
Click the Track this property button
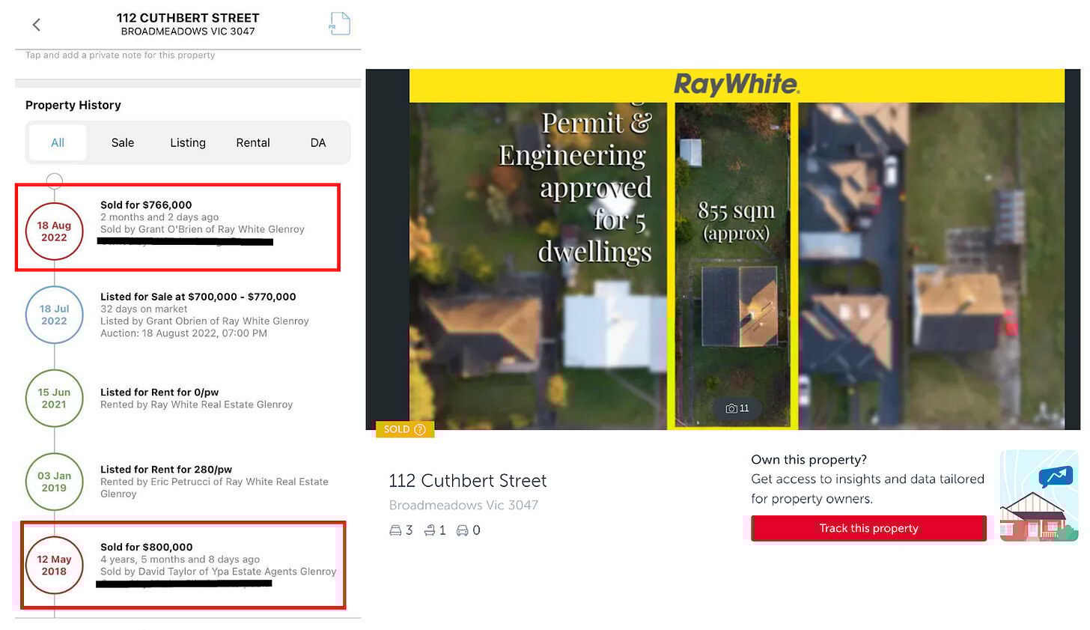pos(868,528)
